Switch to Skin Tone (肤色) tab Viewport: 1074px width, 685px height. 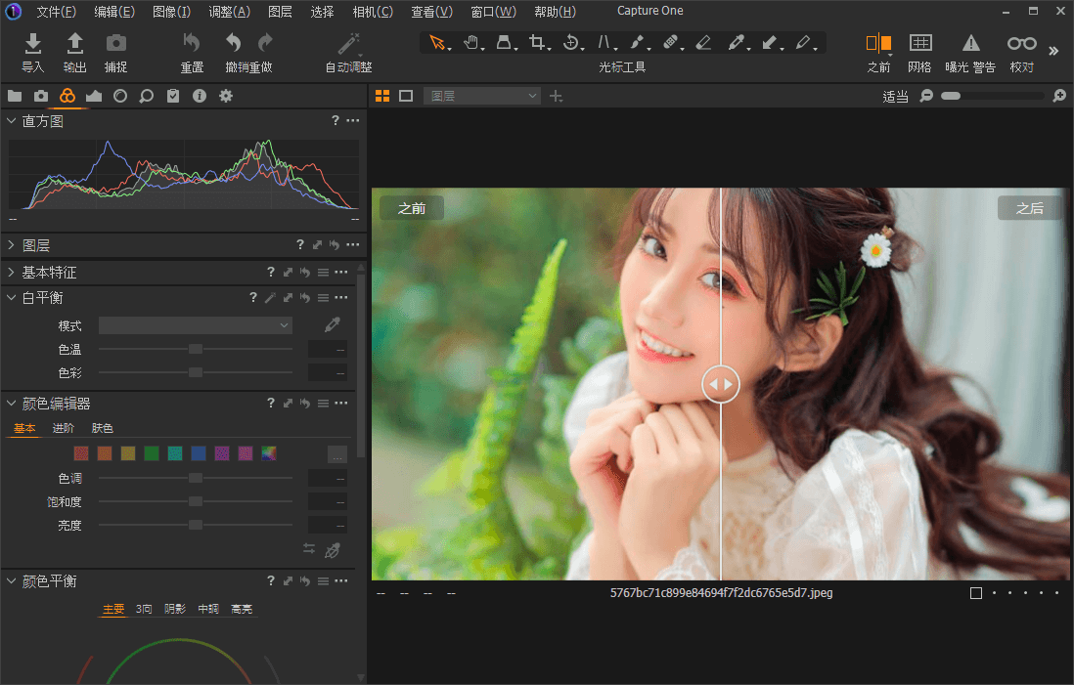pos(102,428)
